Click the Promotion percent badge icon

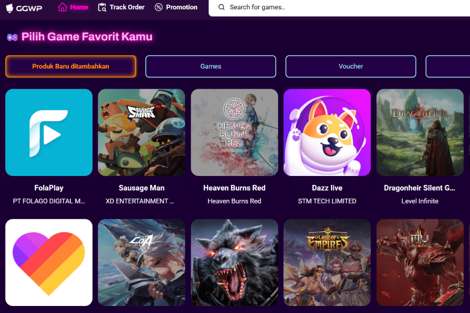(158, 7)
